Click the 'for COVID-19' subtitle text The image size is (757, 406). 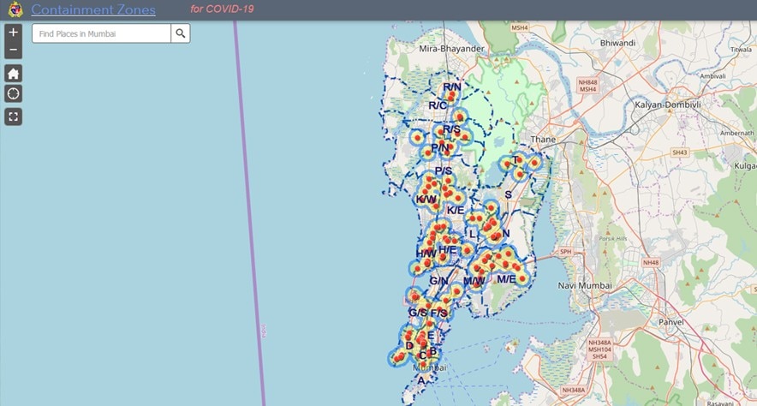point(222,10)
